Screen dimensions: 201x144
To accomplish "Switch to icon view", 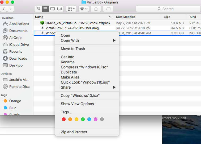I will coord(38,9).
